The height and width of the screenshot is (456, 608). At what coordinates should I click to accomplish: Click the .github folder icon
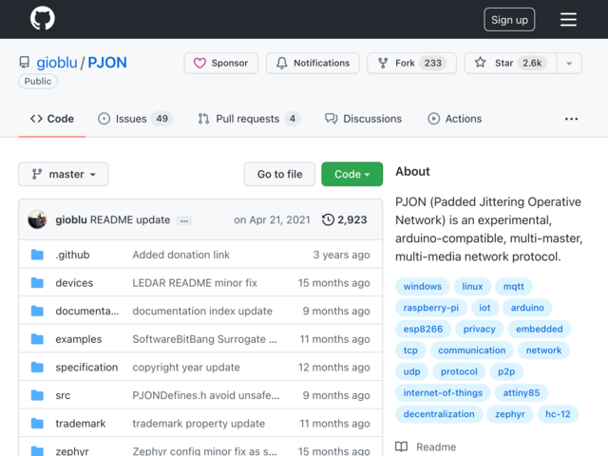(x=37, y=255)
